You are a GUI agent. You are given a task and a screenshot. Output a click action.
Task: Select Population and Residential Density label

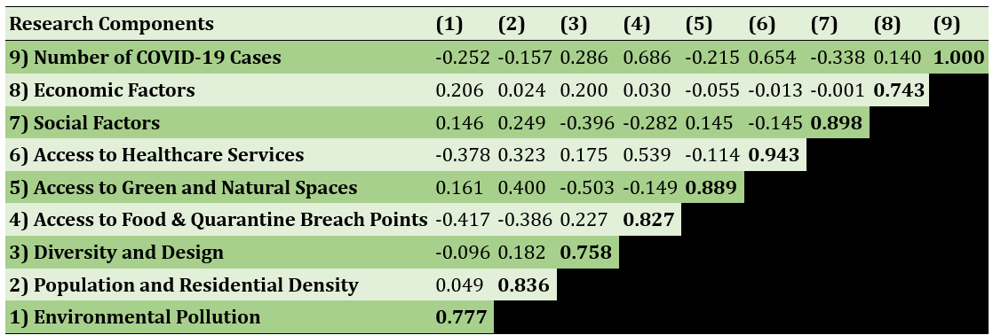tap(184, 285)
